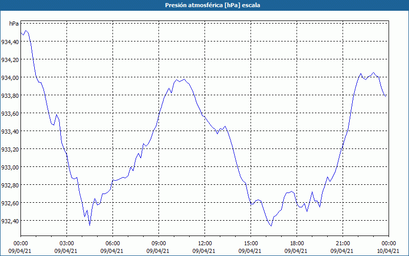Screen dimensions: 409x256
Task: Click the 21:00 time label
Action: pyautogui.click(x=343, y=244)
